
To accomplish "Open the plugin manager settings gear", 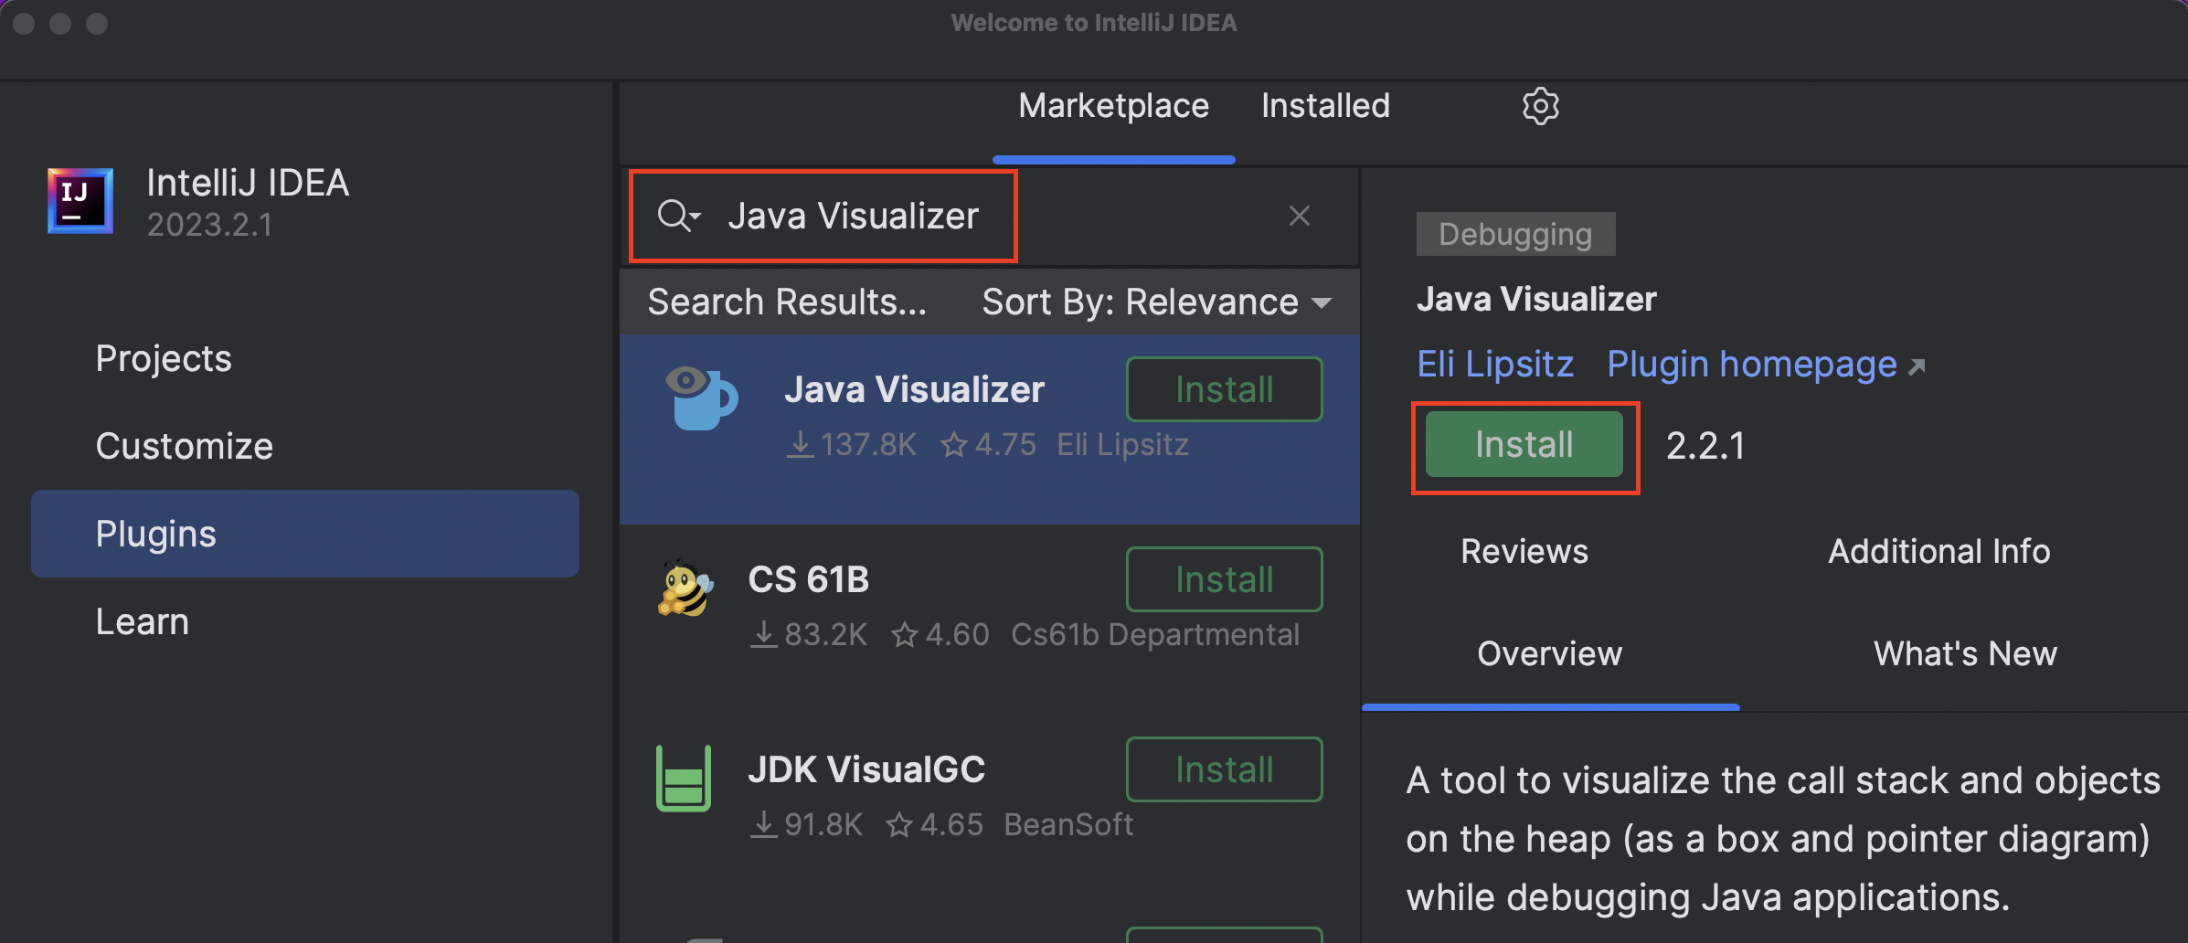I will coord(1539,105).
